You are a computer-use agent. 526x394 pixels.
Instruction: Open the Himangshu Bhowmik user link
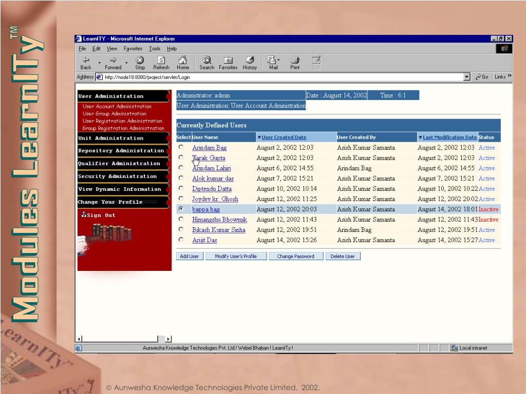click(x=219, y=220)
